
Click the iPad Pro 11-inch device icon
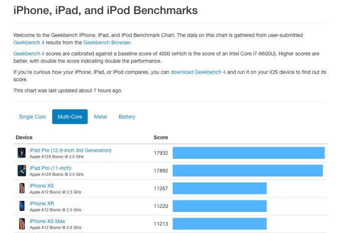(x=22, y=170)
